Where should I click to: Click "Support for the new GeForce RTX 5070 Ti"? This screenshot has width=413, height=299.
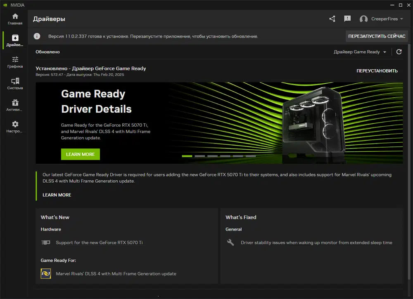point(99,242)
